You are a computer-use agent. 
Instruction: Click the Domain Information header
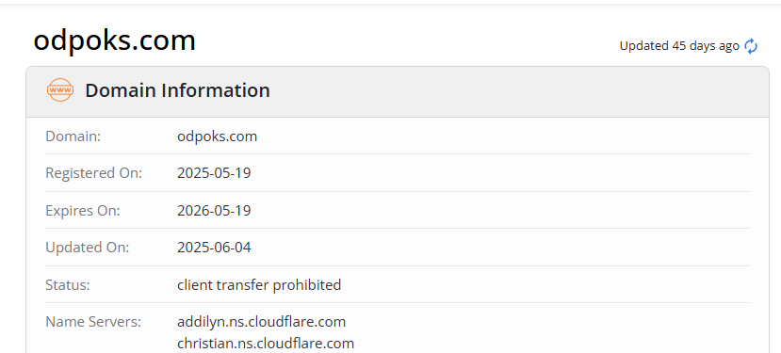[177, 90]
